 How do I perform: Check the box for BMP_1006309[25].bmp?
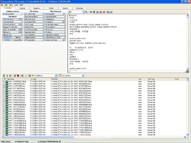point(4,84)
